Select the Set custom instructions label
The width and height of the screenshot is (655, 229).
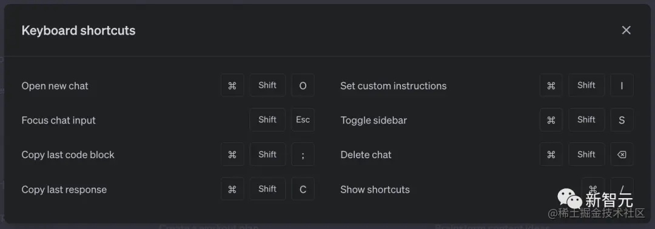(393, 86)
